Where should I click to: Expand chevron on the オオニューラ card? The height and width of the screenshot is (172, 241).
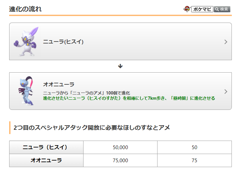(226, 92)
